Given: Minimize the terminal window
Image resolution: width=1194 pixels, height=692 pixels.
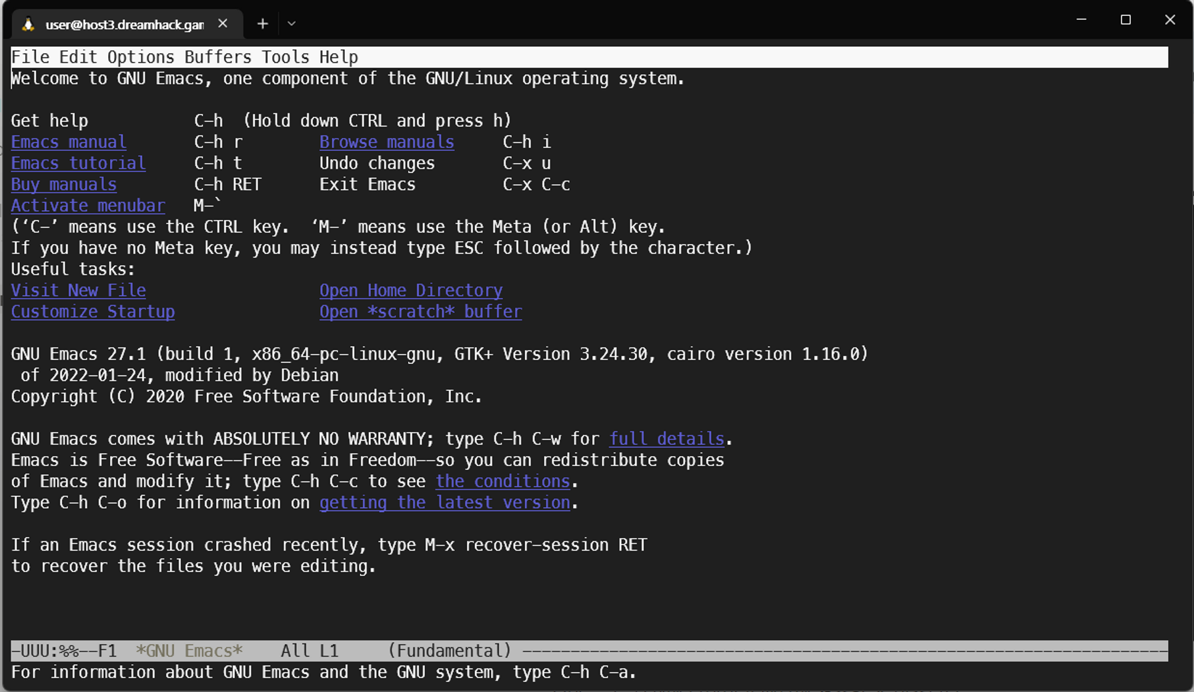Looking at the screenshot, I should (1081, 20).
